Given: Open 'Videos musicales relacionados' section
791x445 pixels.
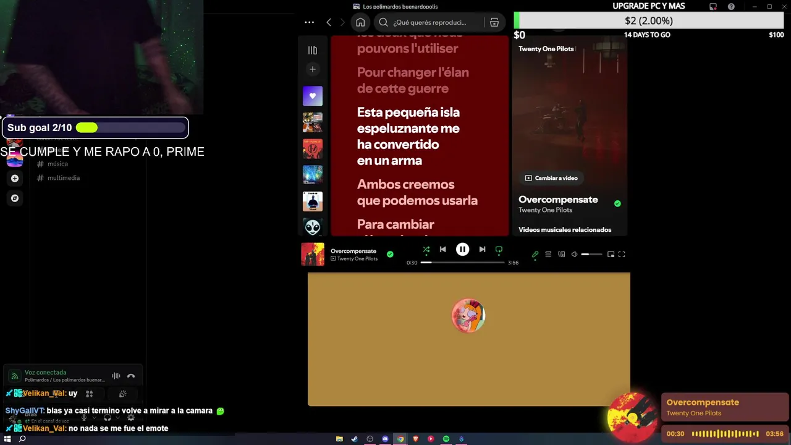Looking at the screenshot, I should click(x=565, y=230).
